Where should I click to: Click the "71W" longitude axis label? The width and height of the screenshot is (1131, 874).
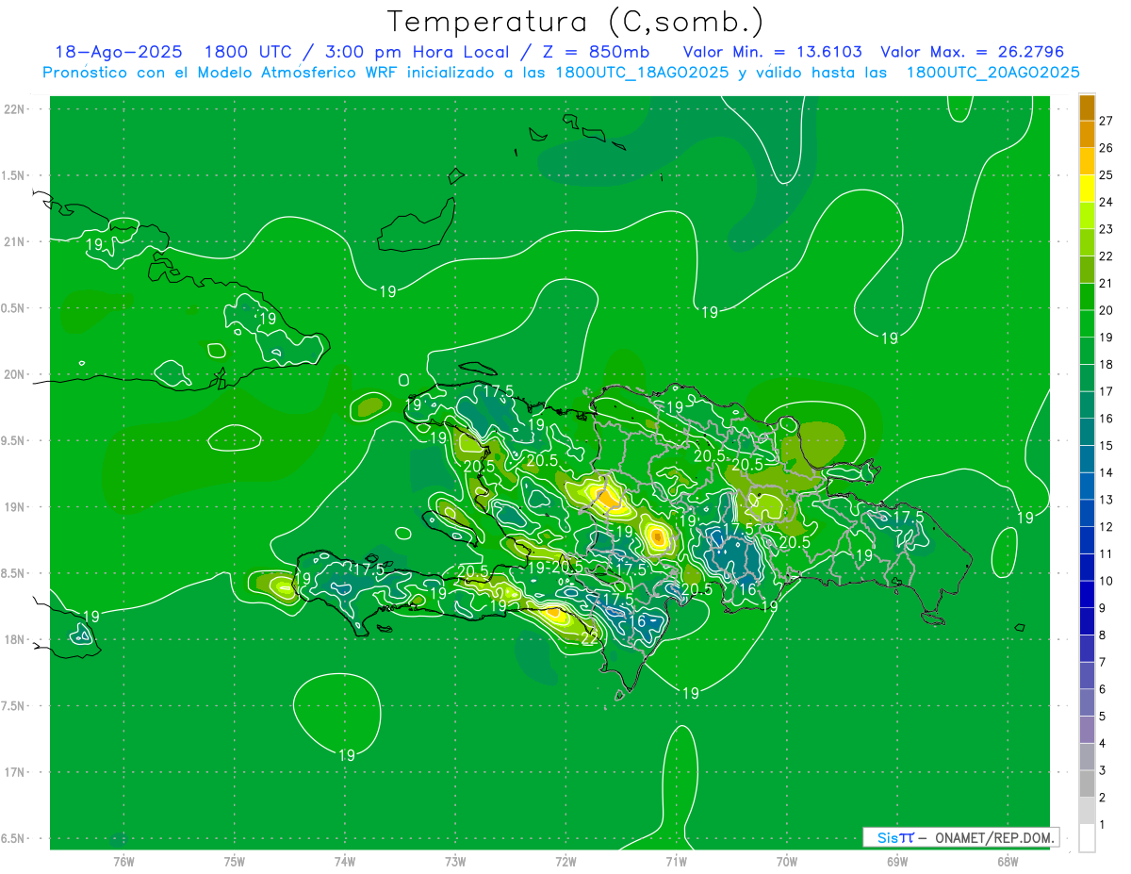(676, 861)
